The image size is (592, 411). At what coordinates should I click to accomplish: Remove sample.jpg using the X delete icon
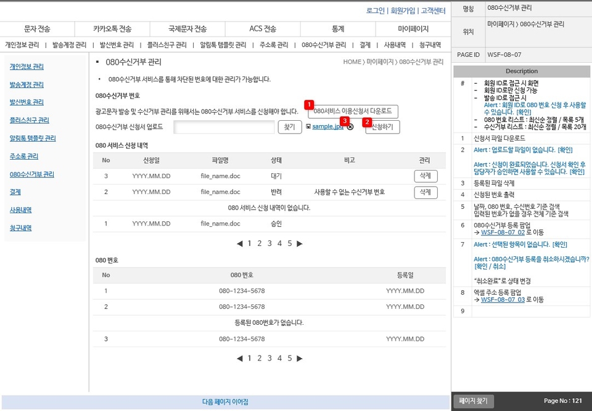(350, 127)
